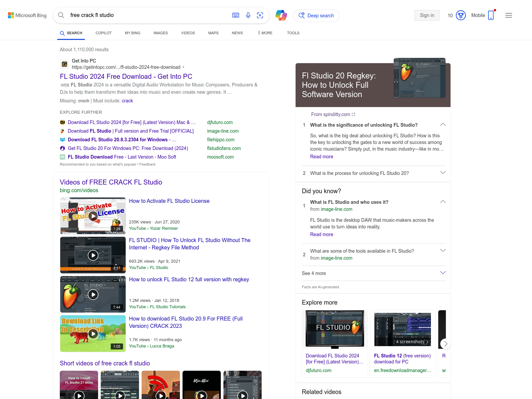Viewport: 532px width, 399px height.
Task: Open the 4 screenshots thumbnail card
Action: pyautogui.click(x=403, y=329)
